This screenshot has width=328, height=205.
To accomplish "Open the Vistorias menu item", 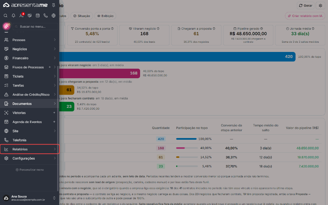I will [29, 113].
